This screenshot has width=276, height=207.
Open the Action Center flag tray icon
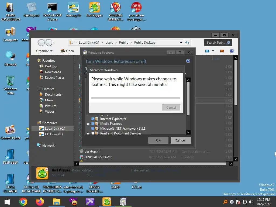point(238,202)
